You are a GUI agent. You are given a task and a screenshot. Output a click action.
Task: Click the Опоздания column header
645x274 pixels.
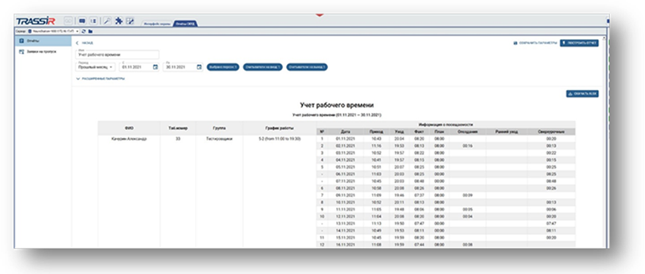pyautogui.click(x=467, y=132)
